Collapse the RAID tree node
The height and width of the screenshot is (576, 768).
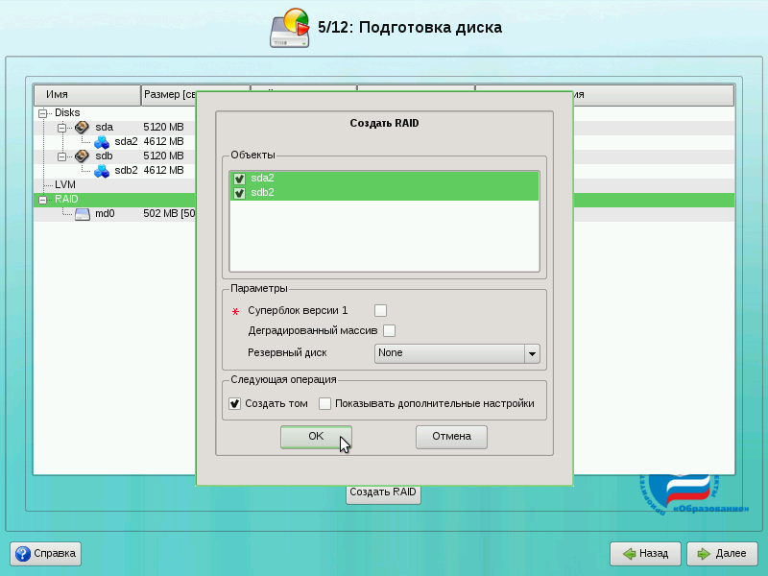42,200
